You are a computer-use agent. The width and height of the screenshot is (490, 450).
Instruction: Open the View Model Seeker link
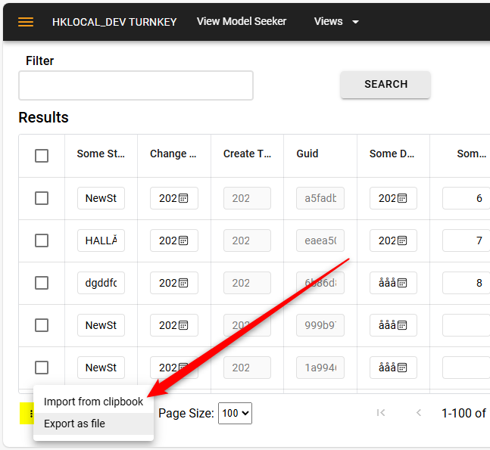click(x=242, y=21)
